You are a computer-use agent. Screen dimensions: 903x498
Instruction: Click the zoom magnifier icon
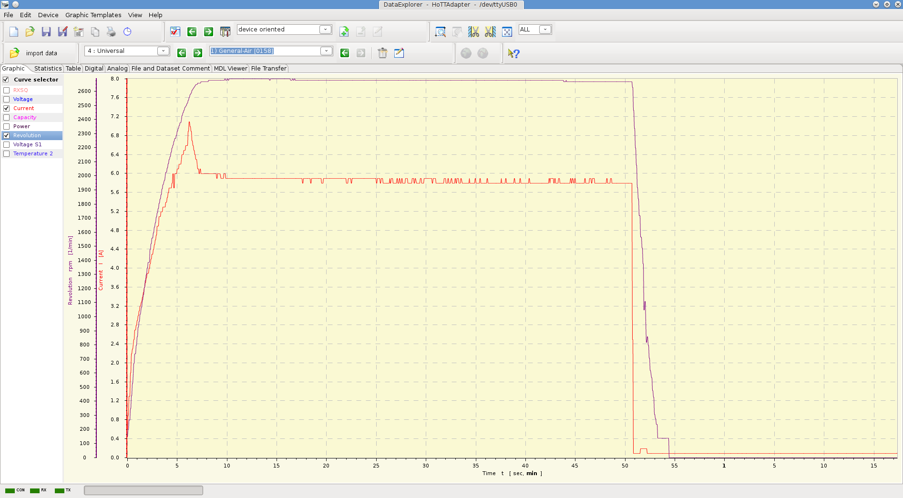[x=441, y=32]
